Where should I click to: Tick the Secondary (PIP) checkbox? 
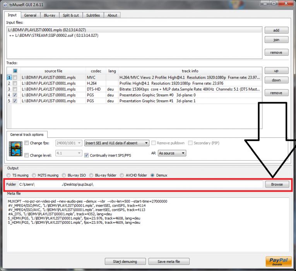190,143
